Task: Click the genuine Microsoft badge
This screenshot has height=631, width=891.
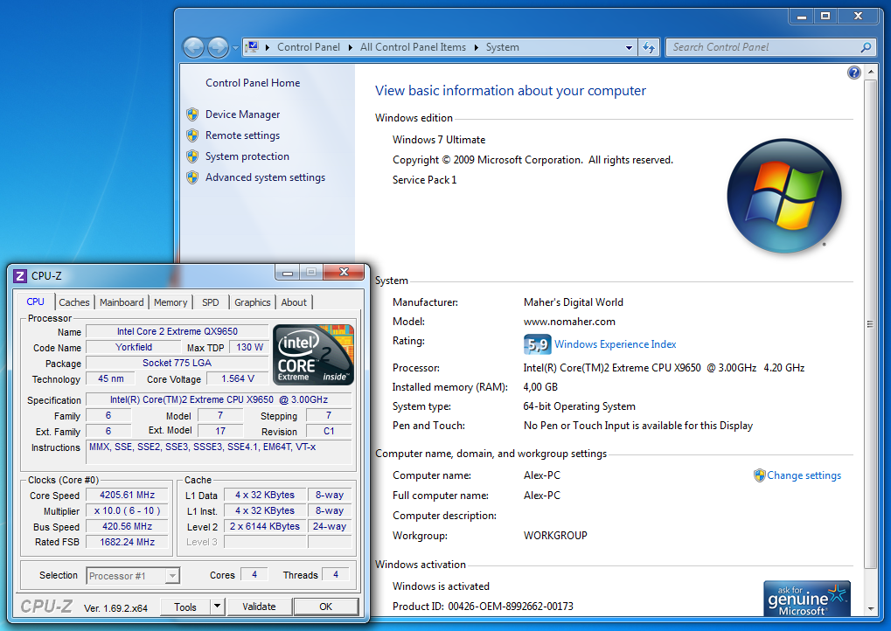Action: (806, 599)
